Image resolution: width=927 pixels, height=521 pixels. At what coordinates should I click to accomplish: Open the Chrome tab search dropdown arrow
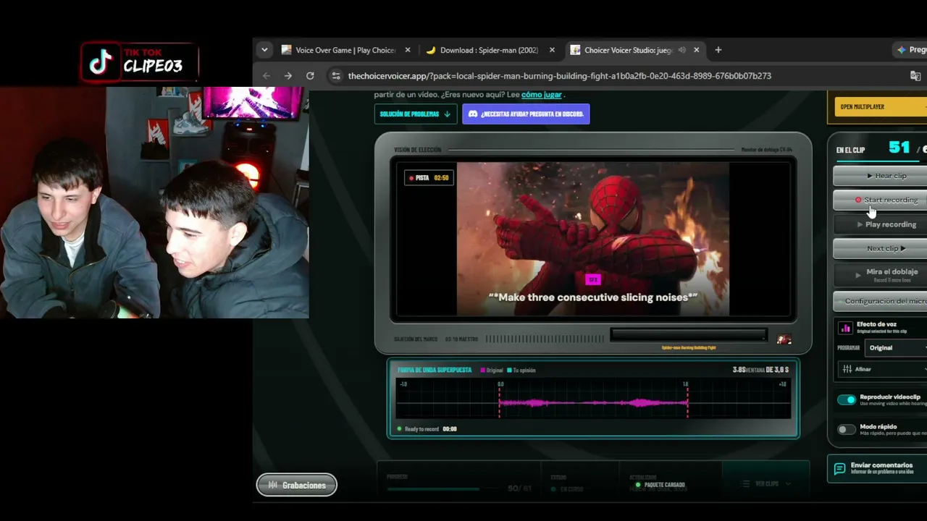click(264, 50)
